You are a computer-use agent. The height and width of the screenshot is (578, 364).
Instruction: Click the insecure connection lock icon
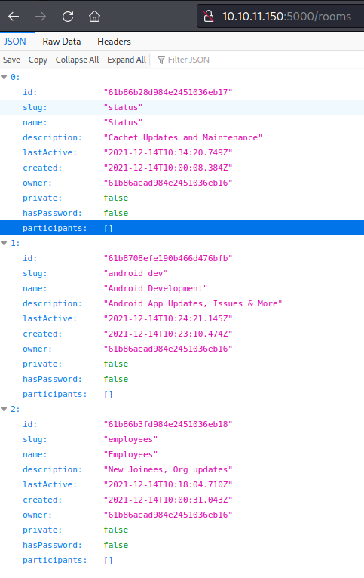point(209,17)
